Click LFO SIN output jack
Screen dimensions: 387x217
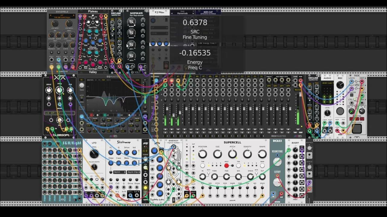pyautogui.click(x=86, y=196)
